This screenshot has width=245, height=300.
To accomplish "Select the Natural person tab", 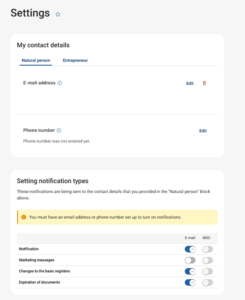I will (x=35, y=60).
